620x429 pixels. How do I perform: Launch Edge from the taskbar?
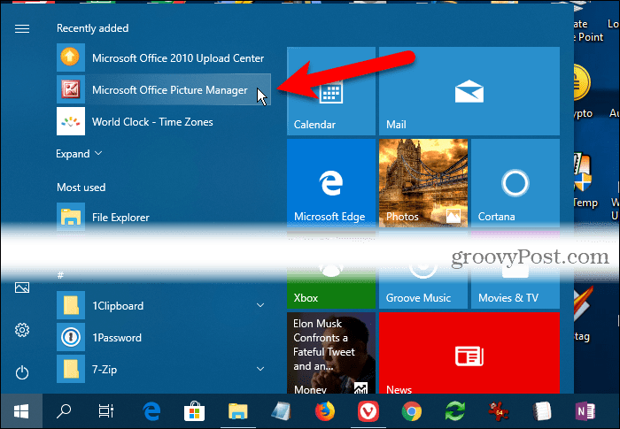[x=151, y=411]
